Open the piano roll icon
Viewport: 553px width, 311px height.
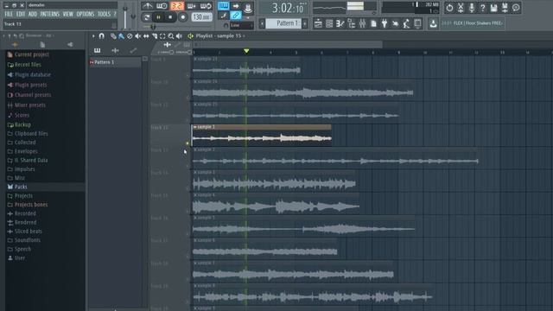pos(340,23)
